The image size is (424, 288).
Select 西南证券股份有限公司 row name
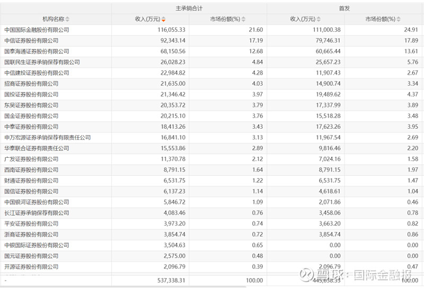pyautogui.click(x=31, y=170)
